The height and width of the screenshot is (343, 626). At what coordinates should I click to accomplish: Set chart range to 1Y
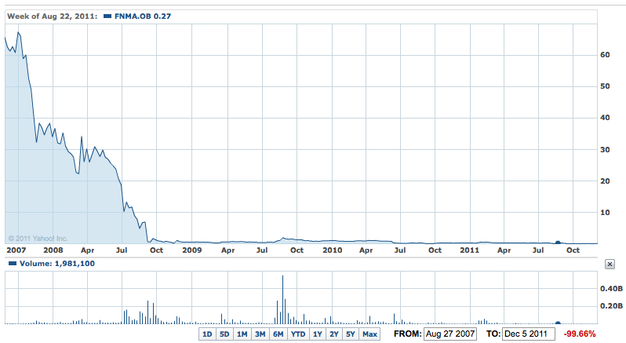coord(318,334)
